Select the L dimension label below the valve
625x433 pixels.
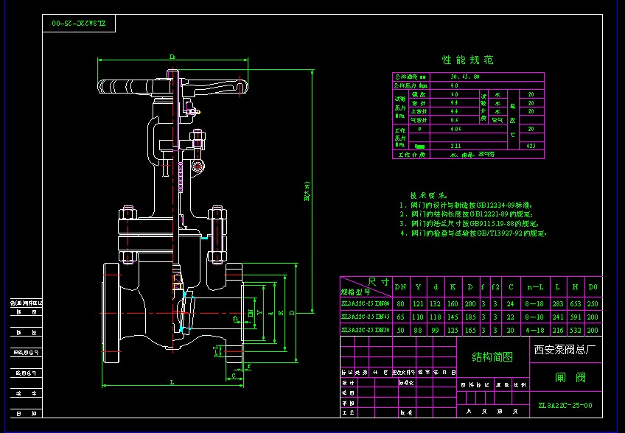point(172,382)
